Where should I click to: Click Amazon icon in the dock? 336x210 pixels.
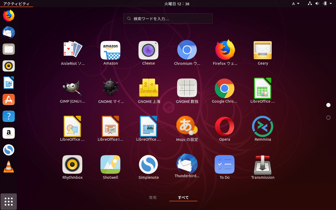9,133
